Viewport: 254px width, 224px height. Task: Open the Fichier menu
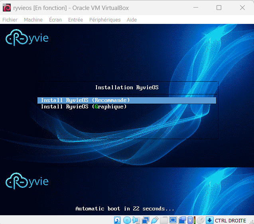coord(10,20)
